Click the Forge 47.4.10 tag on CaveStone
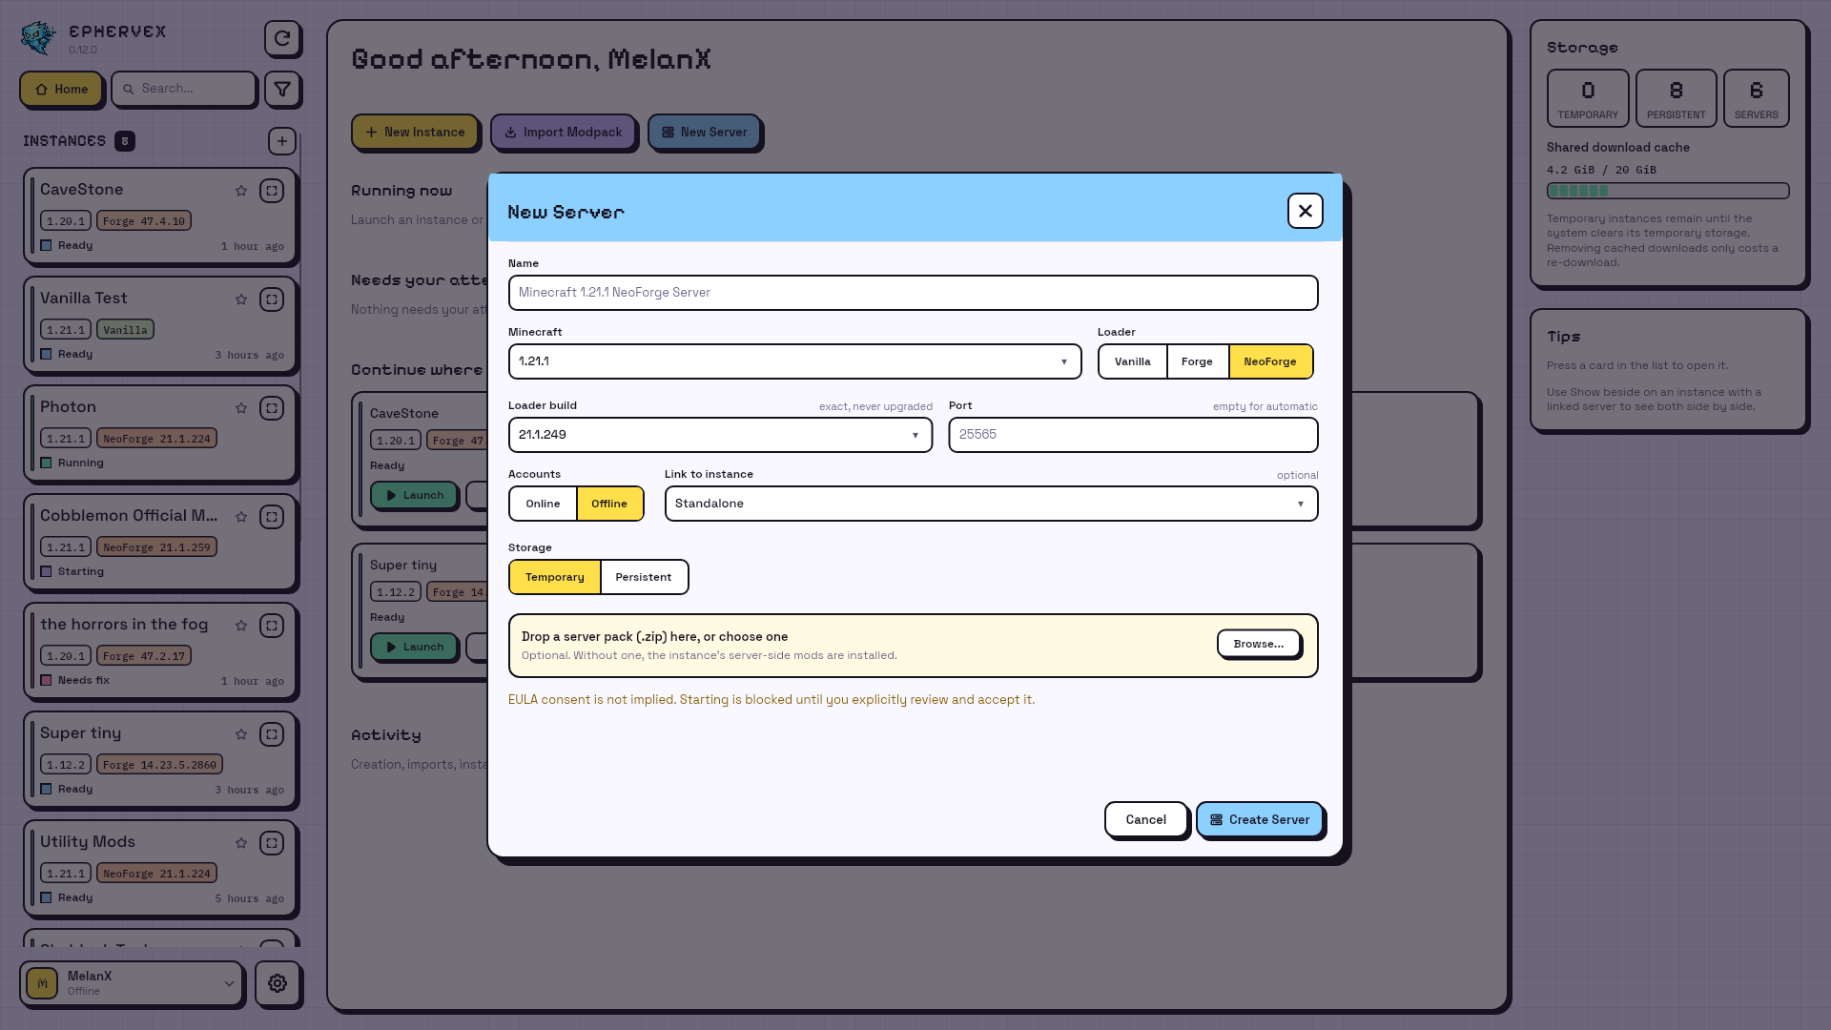Image resolution: width=1831 pixels, height=1030 pixels. point(144,221)
